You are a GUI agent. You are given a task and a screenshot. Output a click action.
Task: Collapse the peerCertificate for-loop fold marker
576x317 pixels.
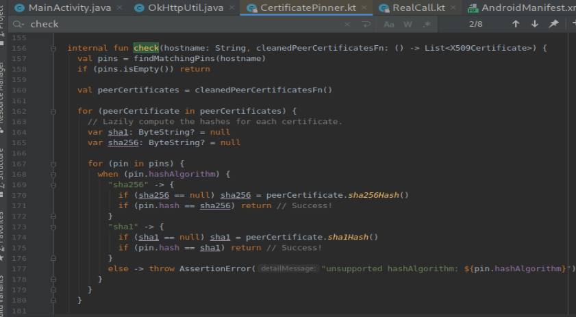pyautogui.click(x=53, y=112)
